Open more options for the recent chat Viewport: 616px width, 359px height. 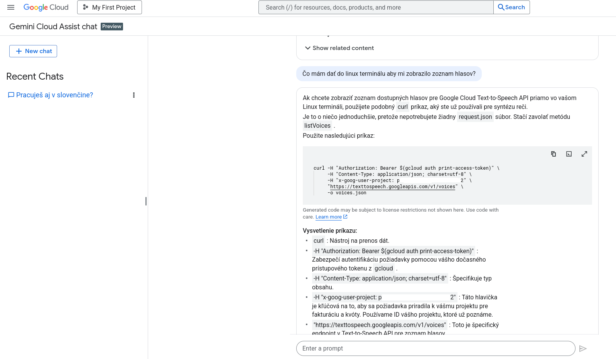134,95
